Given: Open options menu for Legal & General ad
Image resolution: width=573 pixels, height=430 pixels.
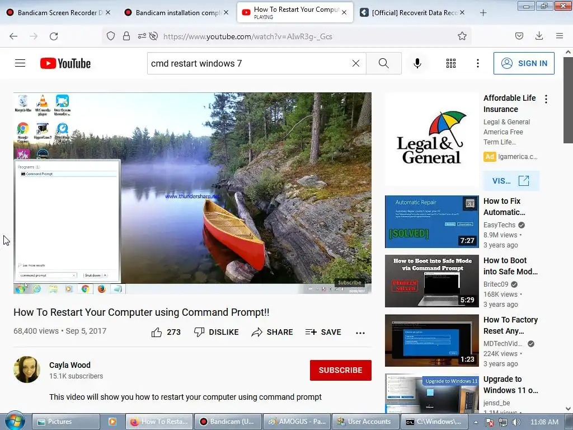Looking at the screenshot, I should tap(546, 99).
